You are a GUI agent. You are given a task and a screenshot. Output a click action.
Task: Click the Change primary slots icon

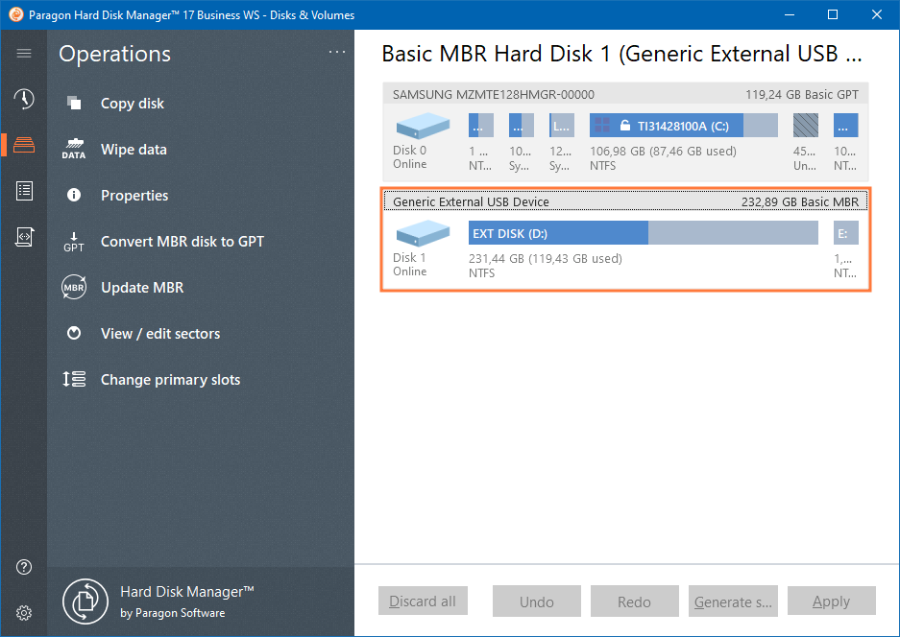(x=74, y=379)
